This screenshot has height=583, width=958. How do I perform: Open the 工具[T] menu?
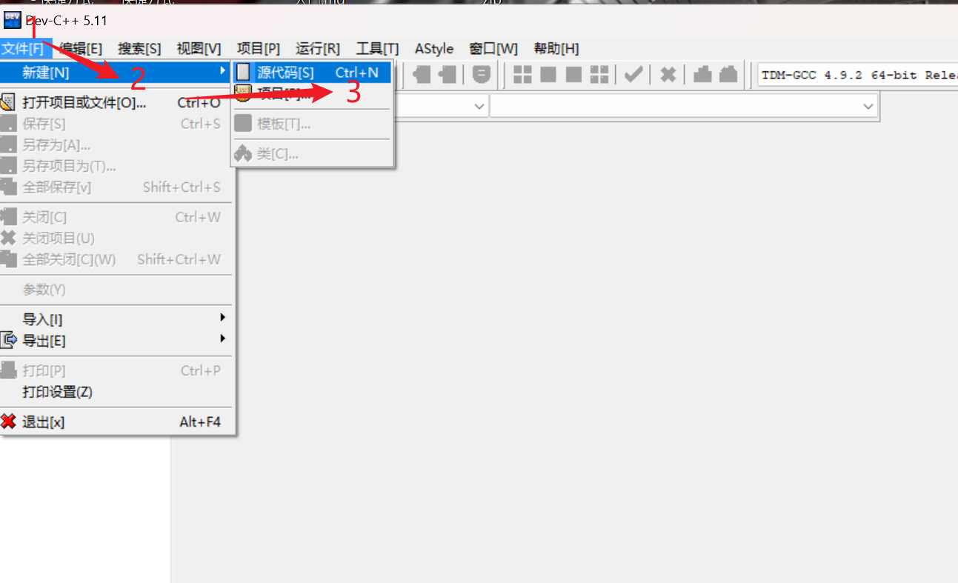point(377,49)
